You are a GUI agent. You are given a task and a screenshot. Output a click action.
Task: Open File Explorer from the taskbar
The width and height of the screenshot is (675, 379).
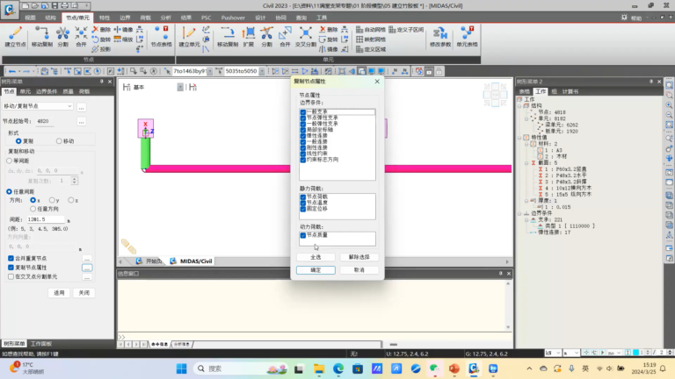click(318, 368)
